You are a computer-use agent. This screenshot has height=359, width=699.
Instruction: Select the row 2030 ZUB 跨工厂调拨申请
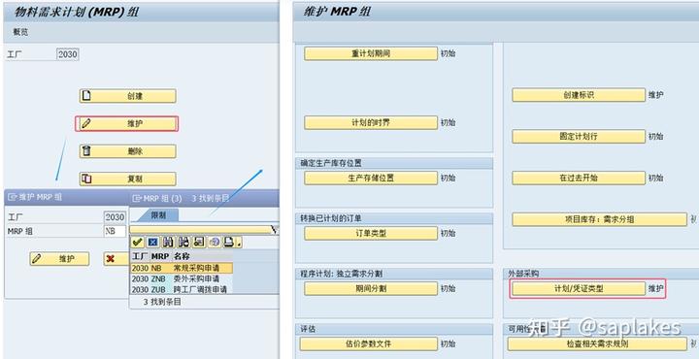[182, 289]
